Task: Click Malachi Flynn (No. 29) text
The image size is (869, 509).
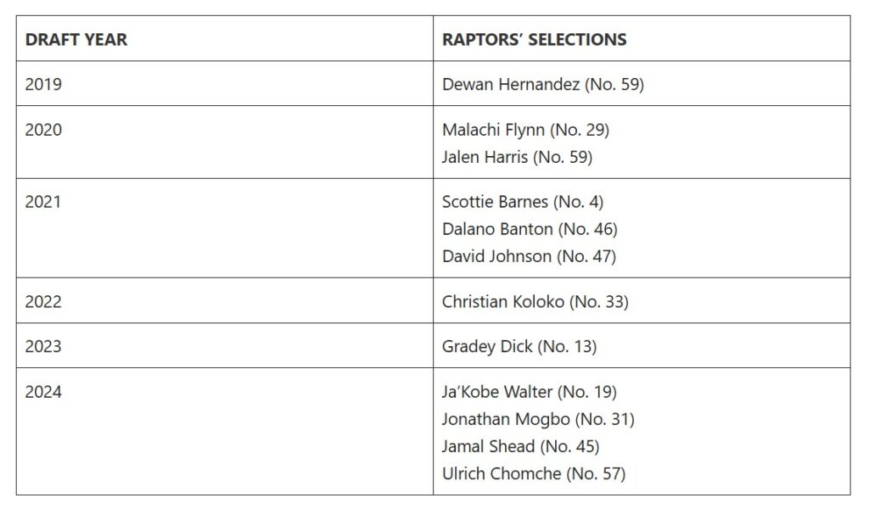Action: tap(525, 130)
